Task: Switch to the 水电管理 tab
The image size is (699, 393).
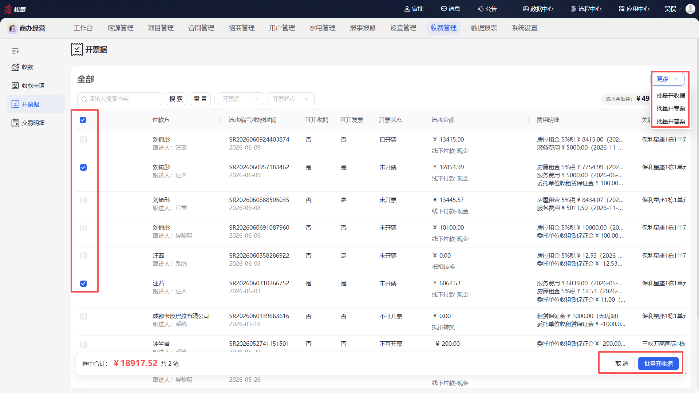Action: (322, 28)
